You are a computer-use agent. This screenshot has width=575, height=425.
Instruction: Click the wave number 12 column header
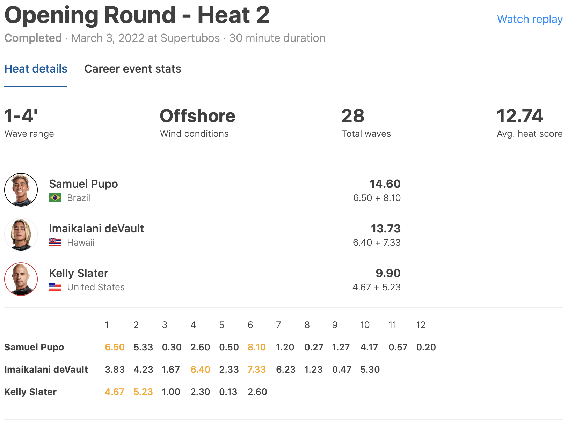pos(421,325)
